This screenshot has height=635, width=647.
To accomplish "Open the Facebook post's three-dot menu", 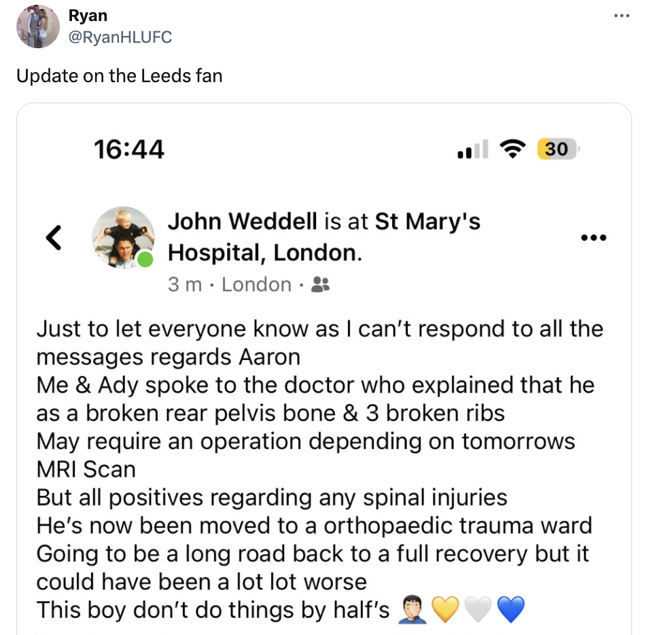I will 593,238.
